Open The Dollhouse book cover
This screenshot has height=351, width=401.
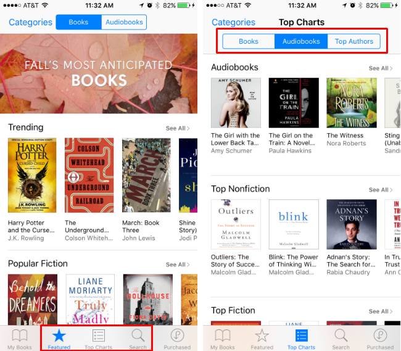[148, 300]
